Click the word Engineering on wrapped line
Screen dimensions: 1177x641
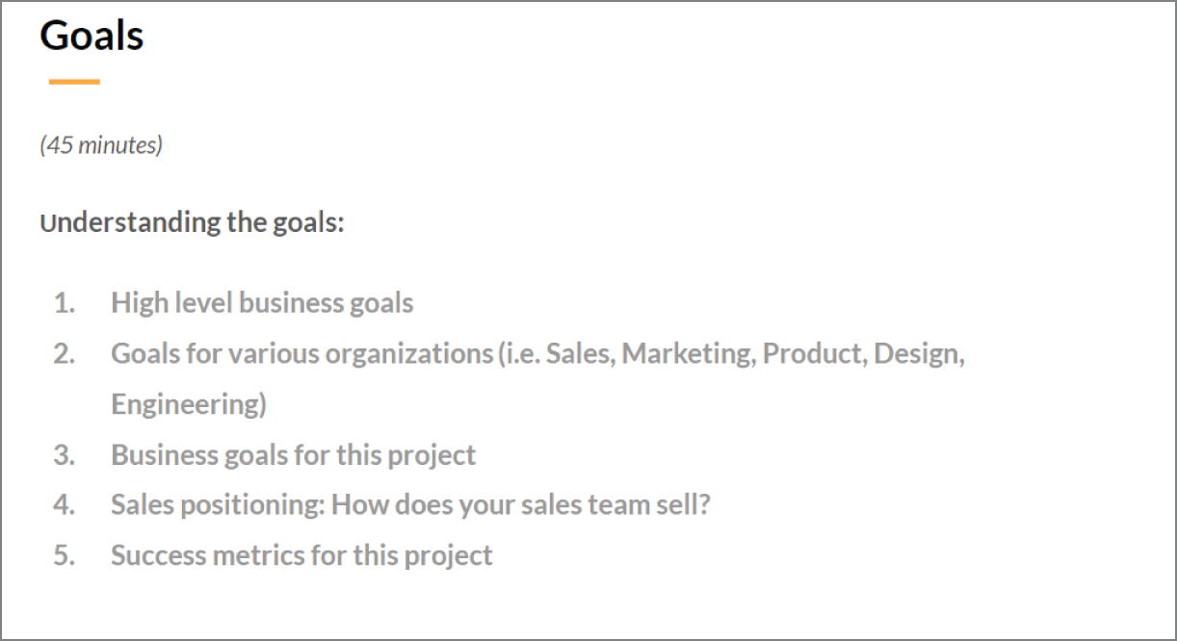tap(188, 404)
